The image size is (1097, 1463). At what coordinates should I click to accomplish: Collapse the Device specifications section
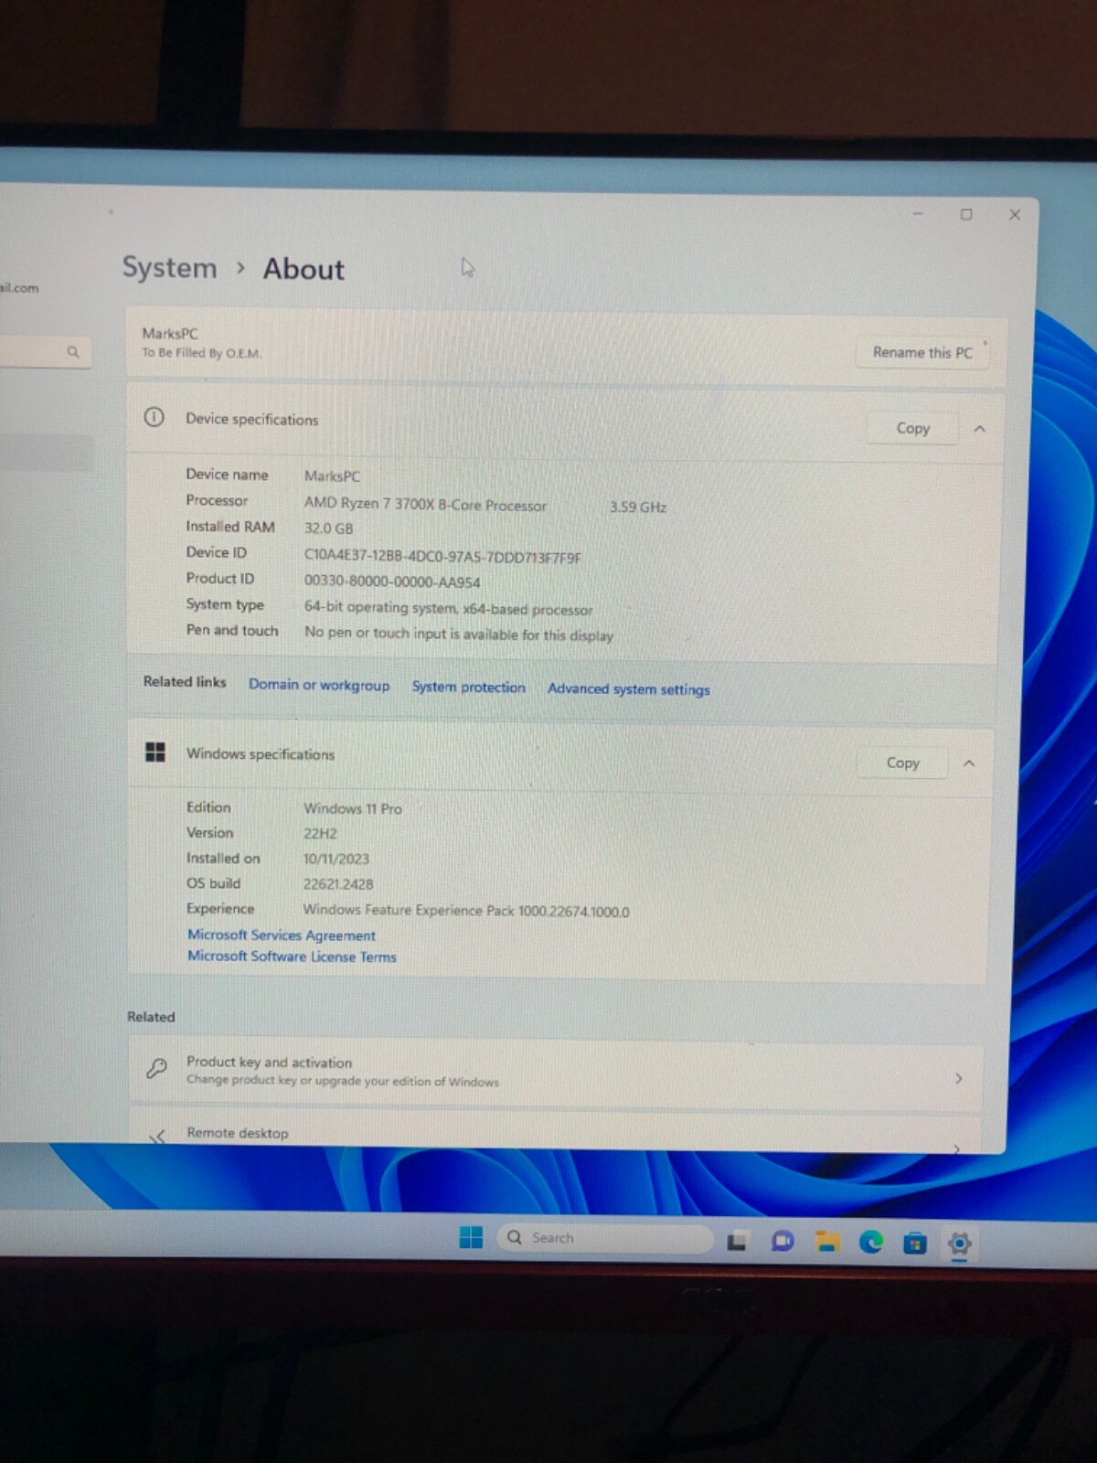point(979,429)
